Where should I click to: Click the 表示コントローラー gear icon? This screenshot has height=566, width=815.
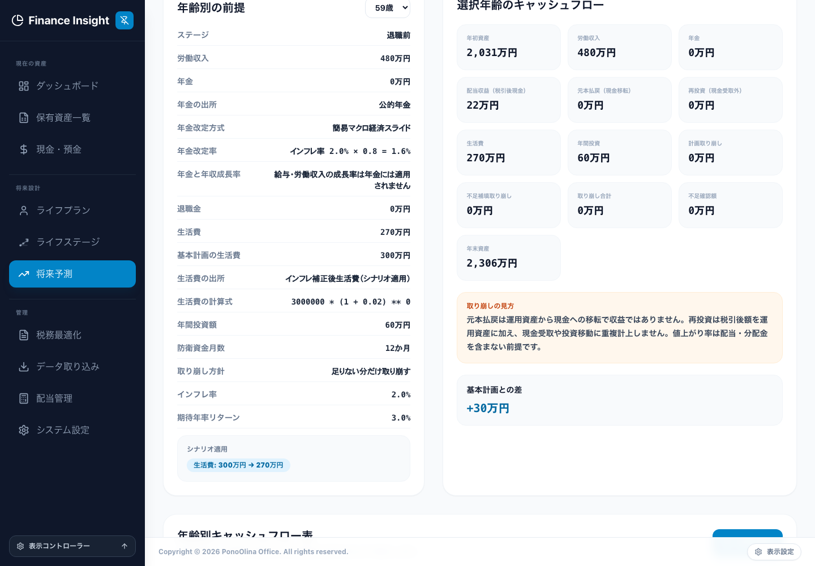pos(20,546)
